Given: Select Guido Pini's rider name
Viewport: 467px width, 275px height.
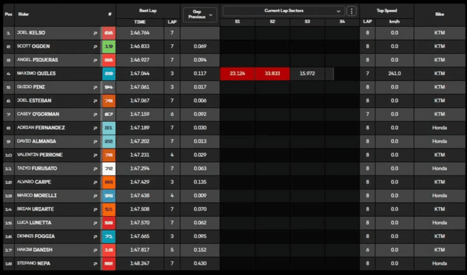Looking at the screenshot, I should click(36, 87).
